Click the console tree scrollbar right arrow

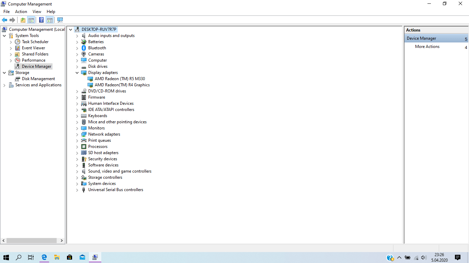62,240
